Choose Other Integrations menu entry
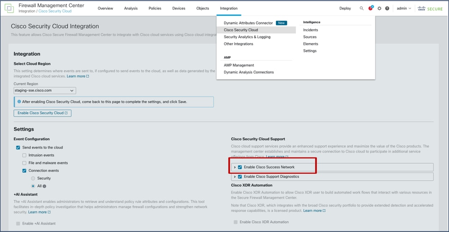Image resolution: width=449 pixels, height=232 pixels. tap(239, 44)
